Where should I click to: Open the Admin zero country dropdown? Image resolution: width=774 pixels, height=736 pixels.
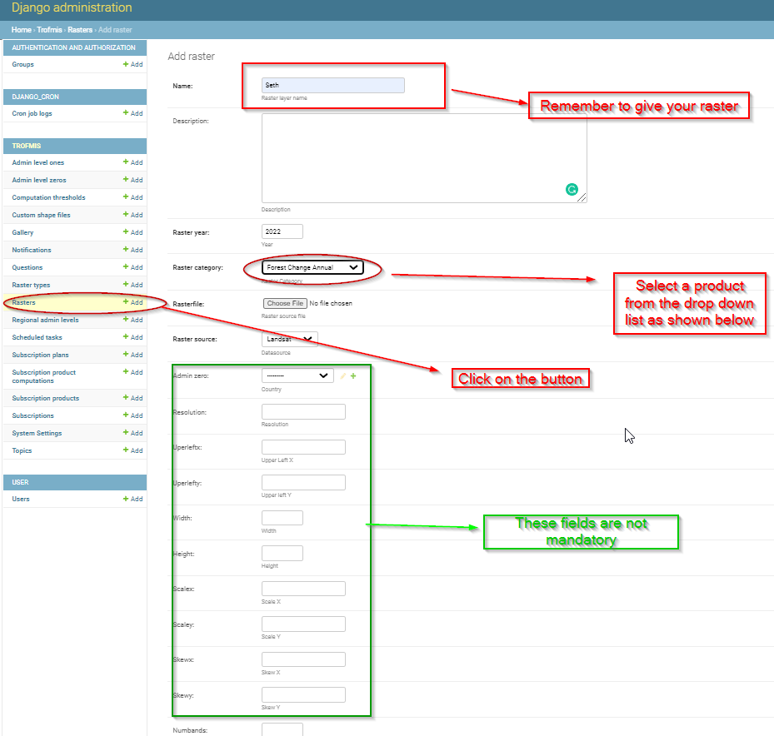pos(297,375)
